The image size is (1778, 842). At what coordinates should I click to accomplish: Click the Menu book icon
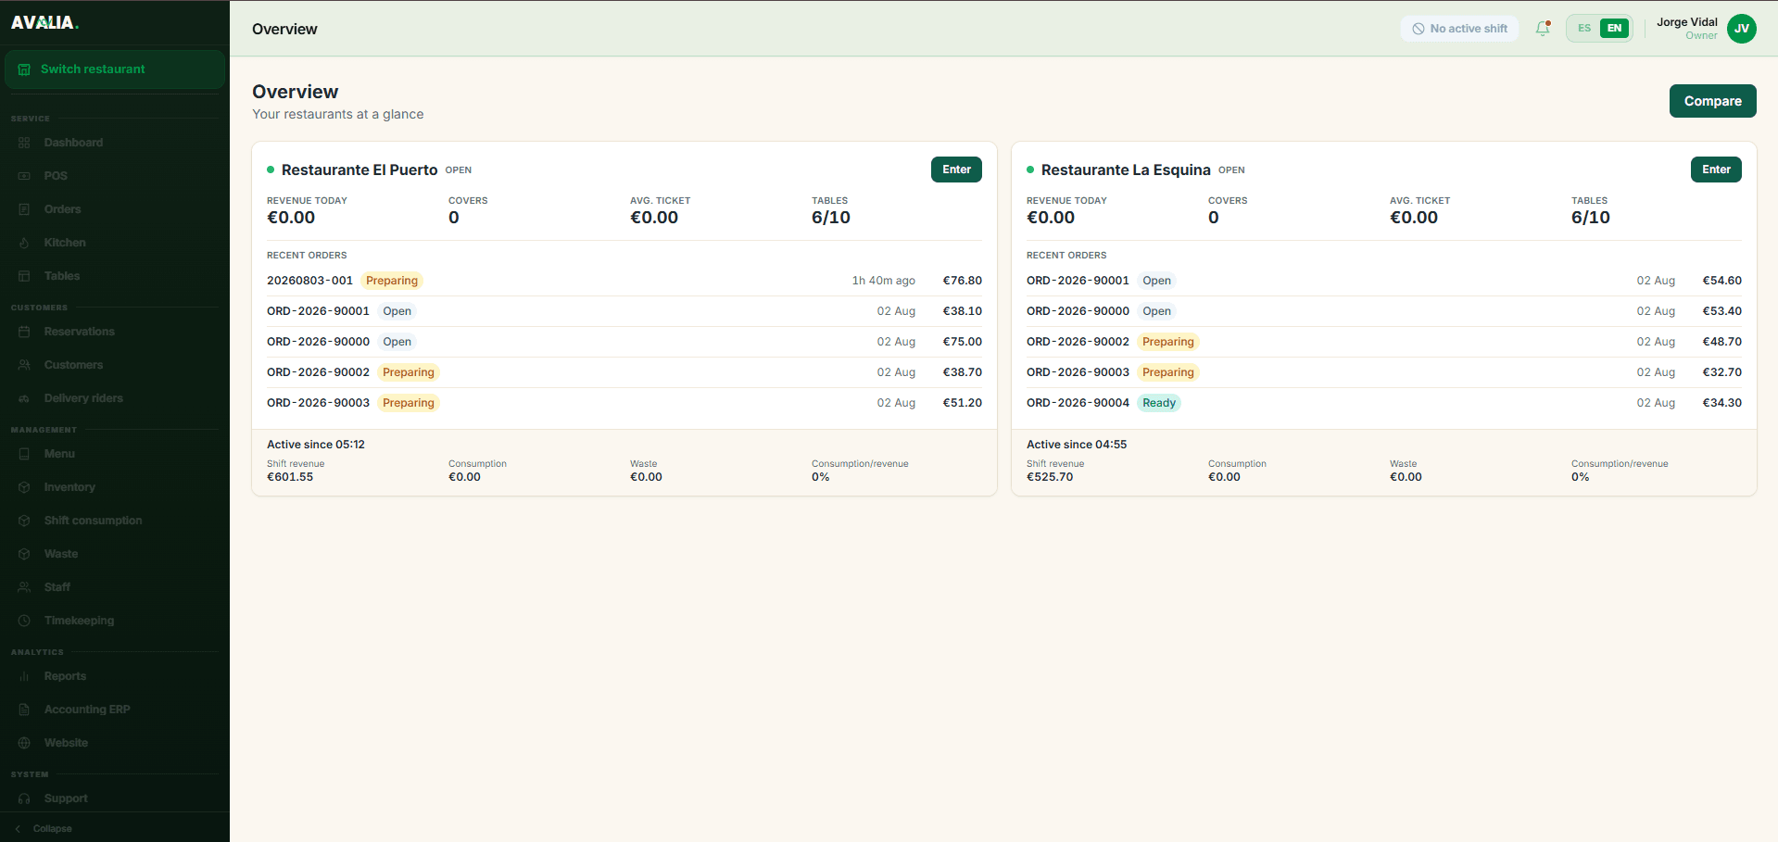(24, 454)
